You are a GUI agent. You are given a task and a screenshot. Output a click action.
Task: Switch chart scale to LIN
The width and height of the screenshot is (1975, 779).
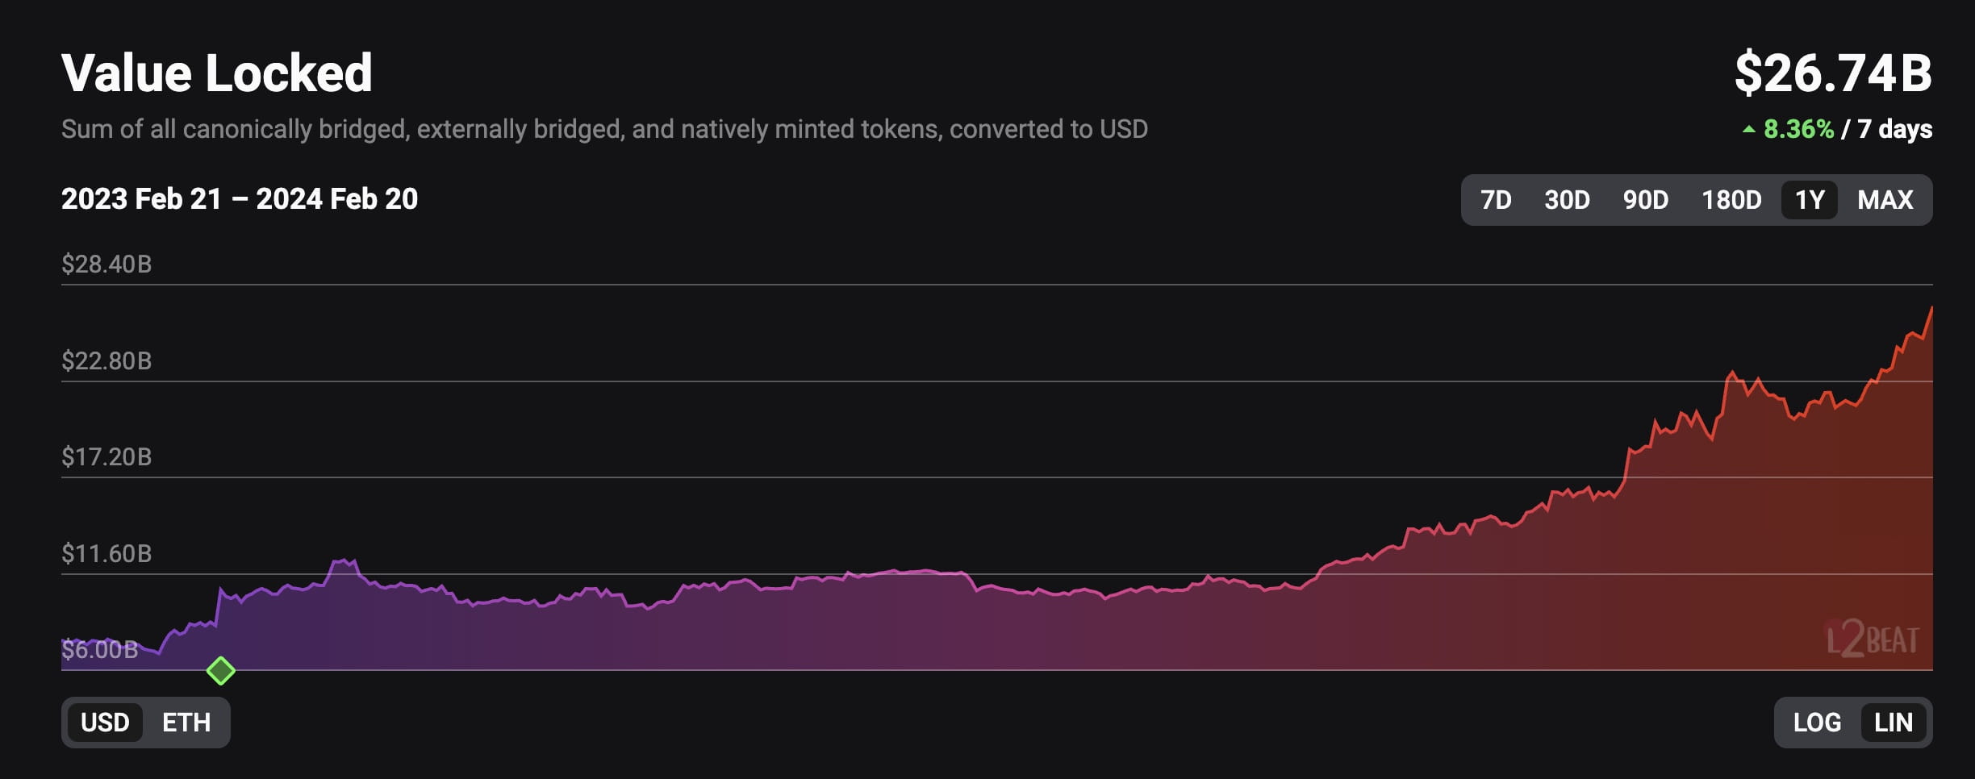(1895, 723)
